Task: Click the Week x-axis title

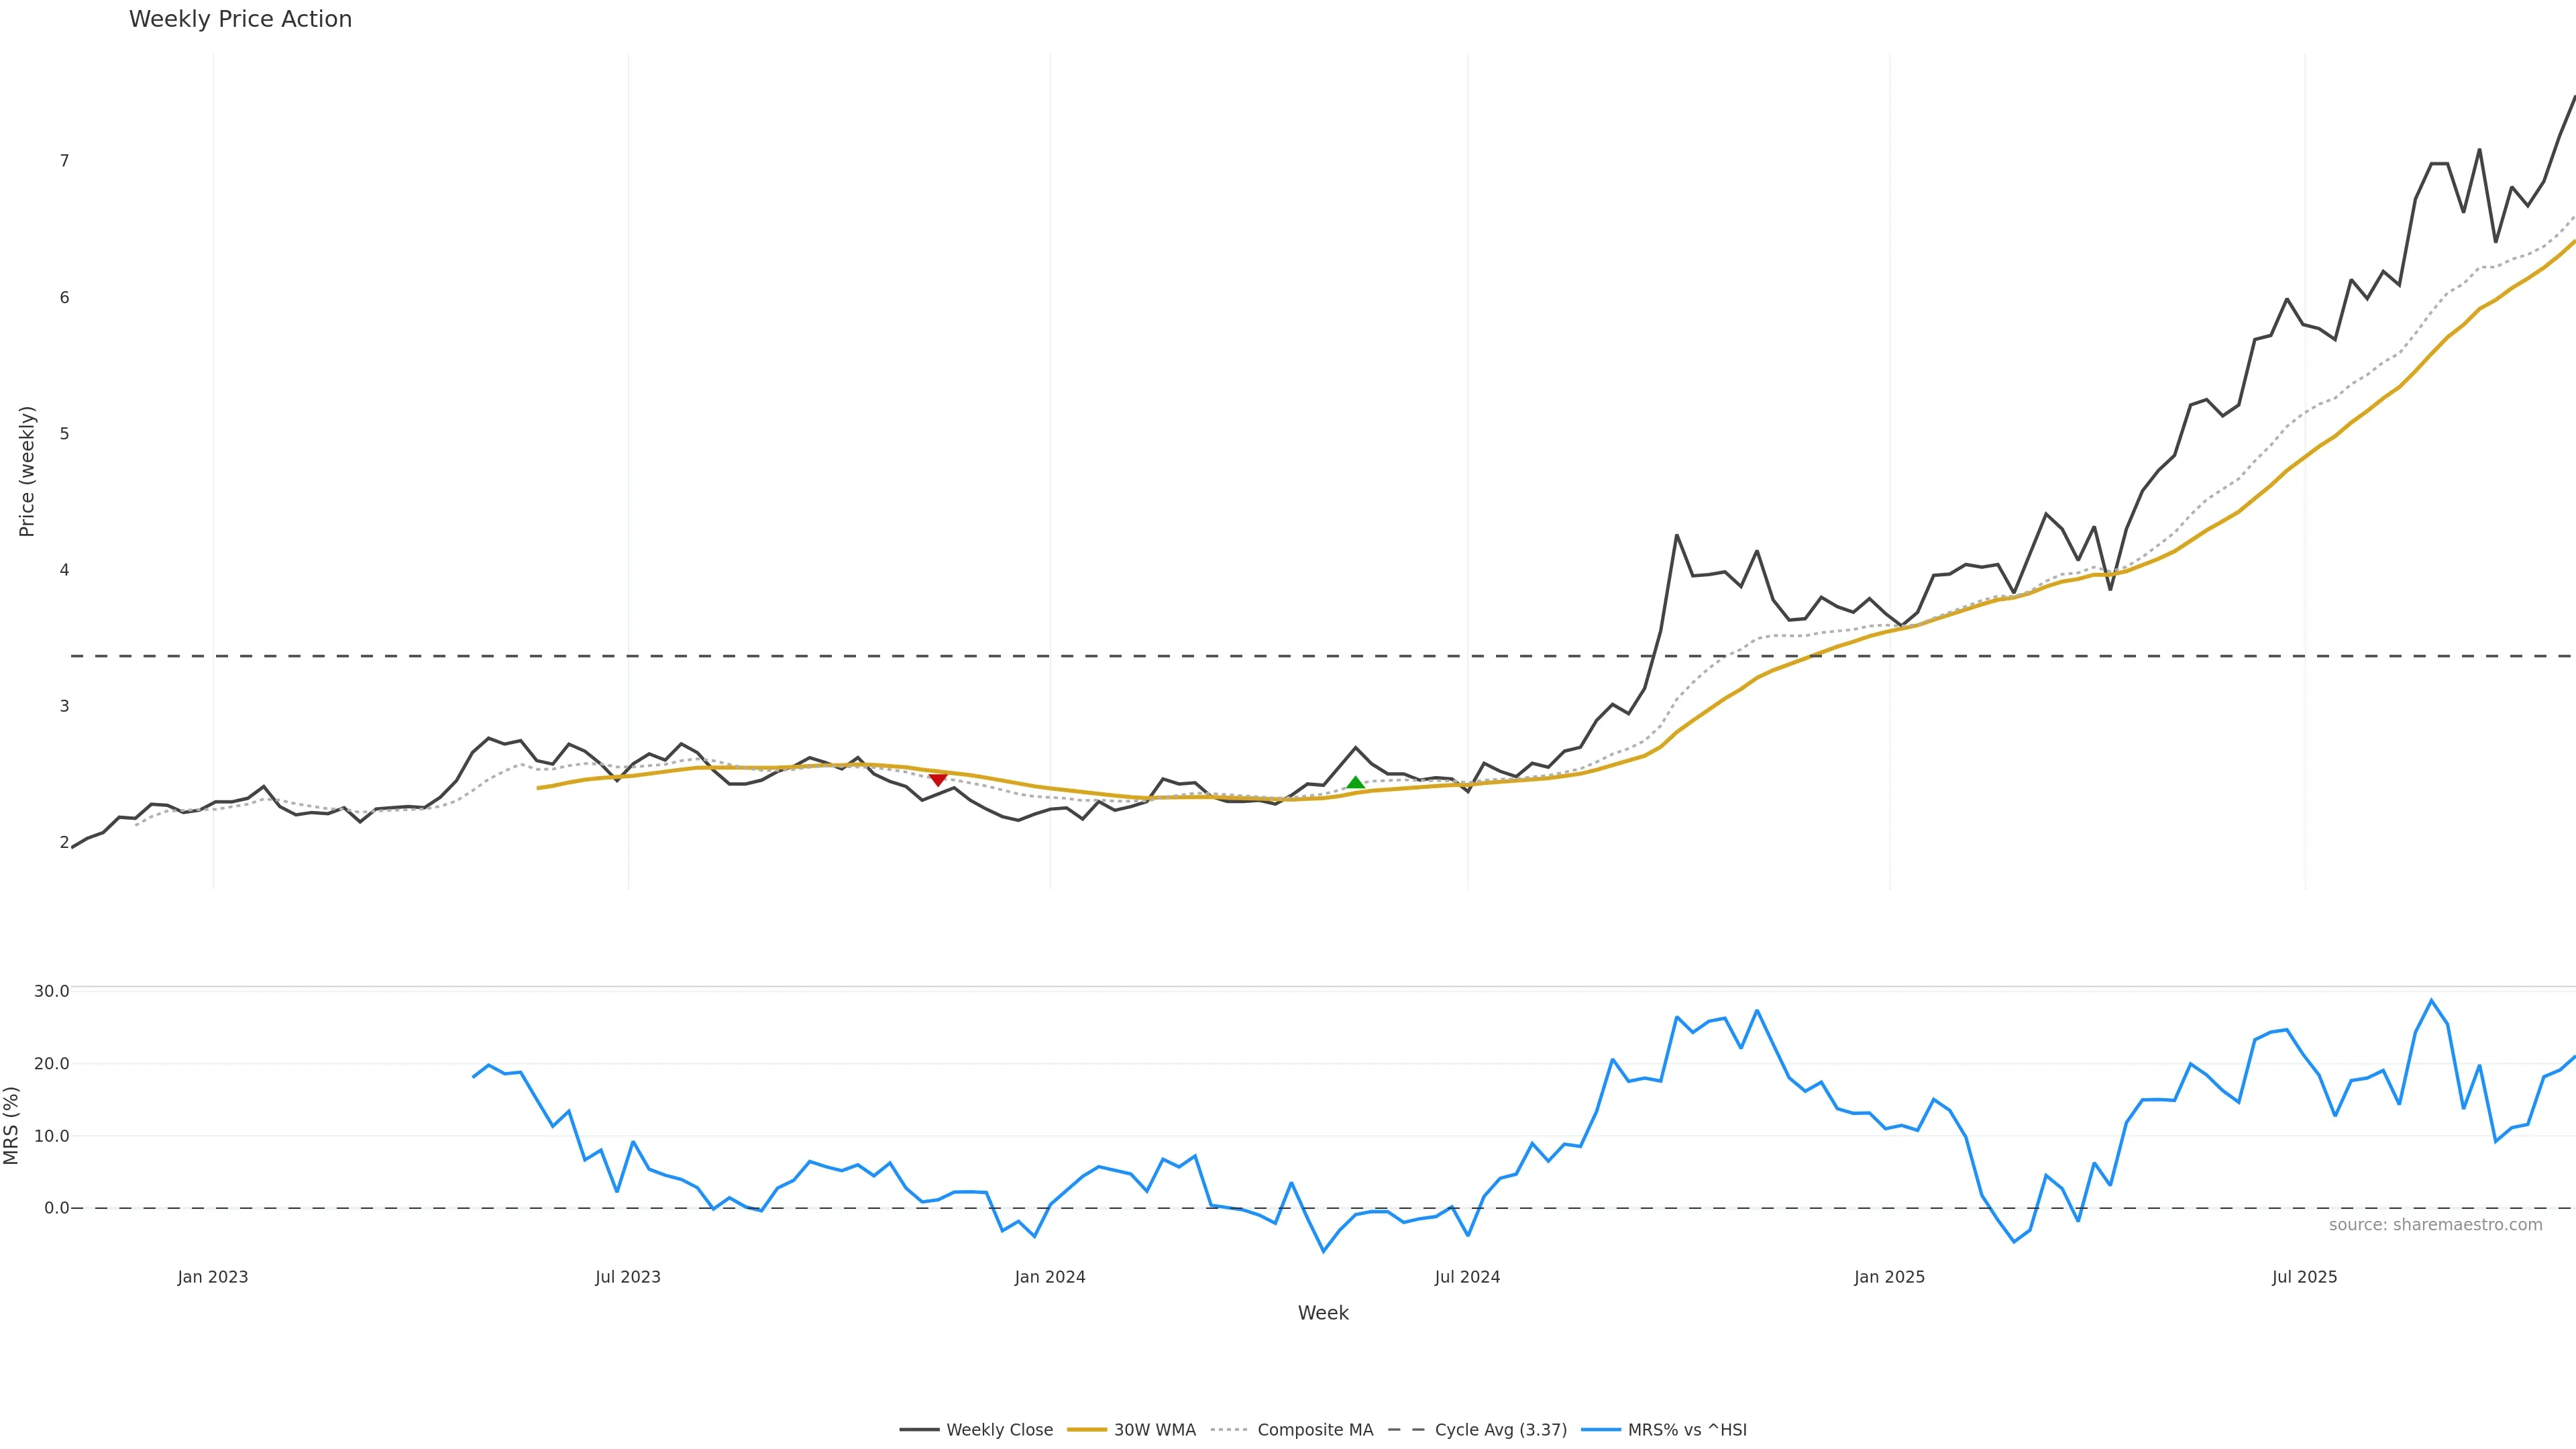Action: click(1323, 1313)
